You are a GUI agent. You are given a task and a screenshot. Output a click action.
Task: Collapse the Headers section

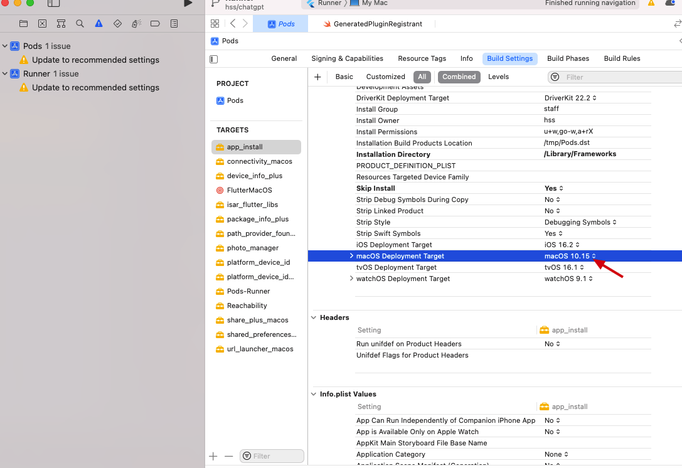pyautogui.click(x=314, y=317)
